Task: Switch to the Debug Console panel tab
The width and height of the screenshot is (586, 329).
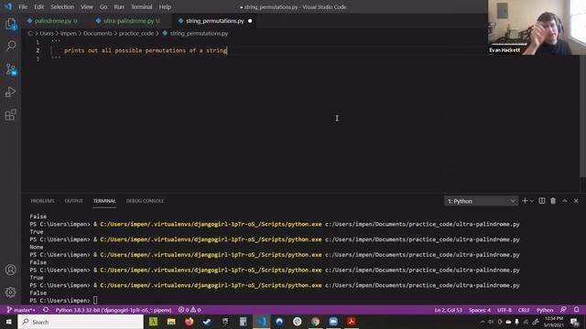Action: tap(145, 201)
